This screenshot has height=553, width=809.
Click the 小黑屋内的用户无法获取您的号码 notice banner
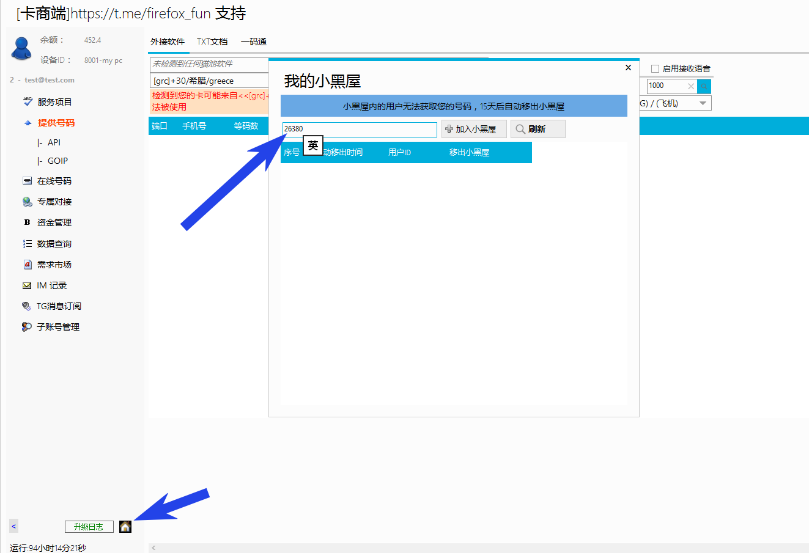click(454, 106)
